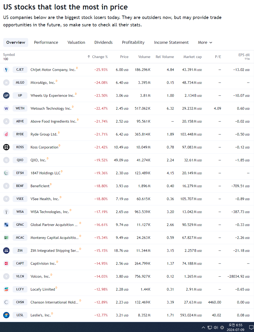Open the CJET ticker link
The width and height of the screenshot is (254, 332).
click(20, 70)
